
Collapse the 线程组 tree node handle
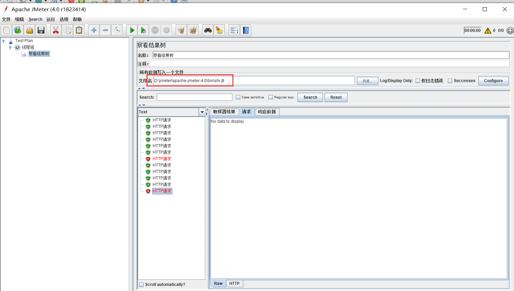[x=10, y=47]
